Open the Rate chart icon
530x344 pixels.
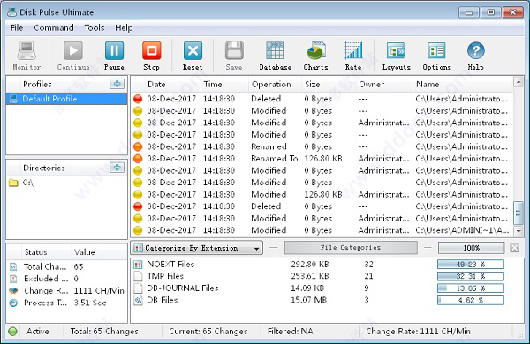click(x=353, y=51)
